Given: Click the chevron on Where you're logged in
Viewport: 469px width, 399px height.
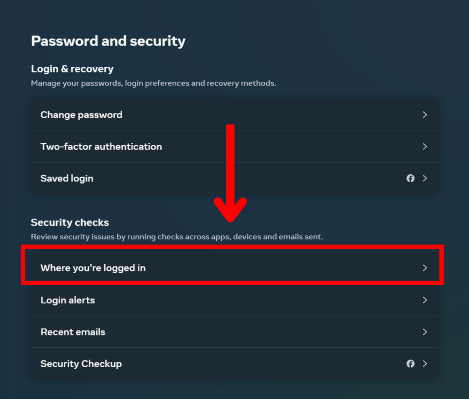Looking at the screenshot, I should point(425,268).
